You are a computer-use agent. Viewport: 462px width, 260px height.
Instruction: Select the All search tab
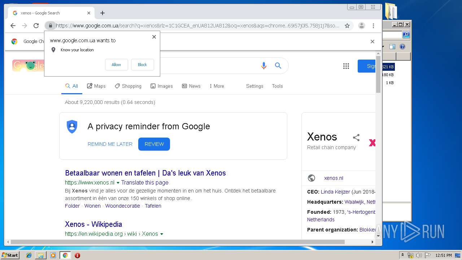(x=71, y=86)
